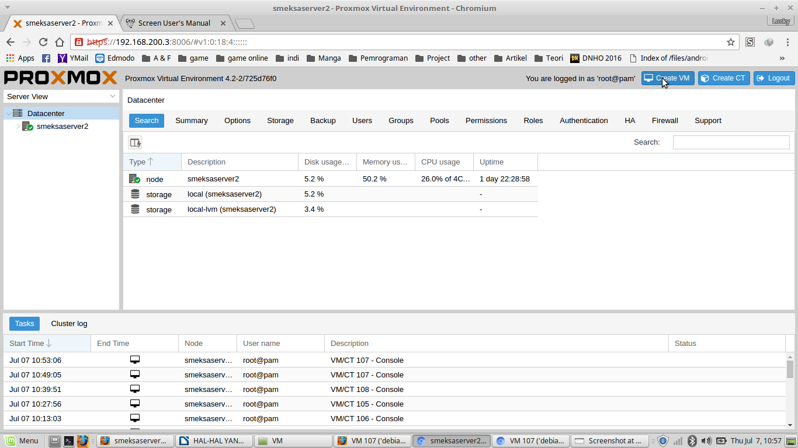Log out with the Logout button
The height and width of the screenshot is (448, 798).
pos(774,78)
